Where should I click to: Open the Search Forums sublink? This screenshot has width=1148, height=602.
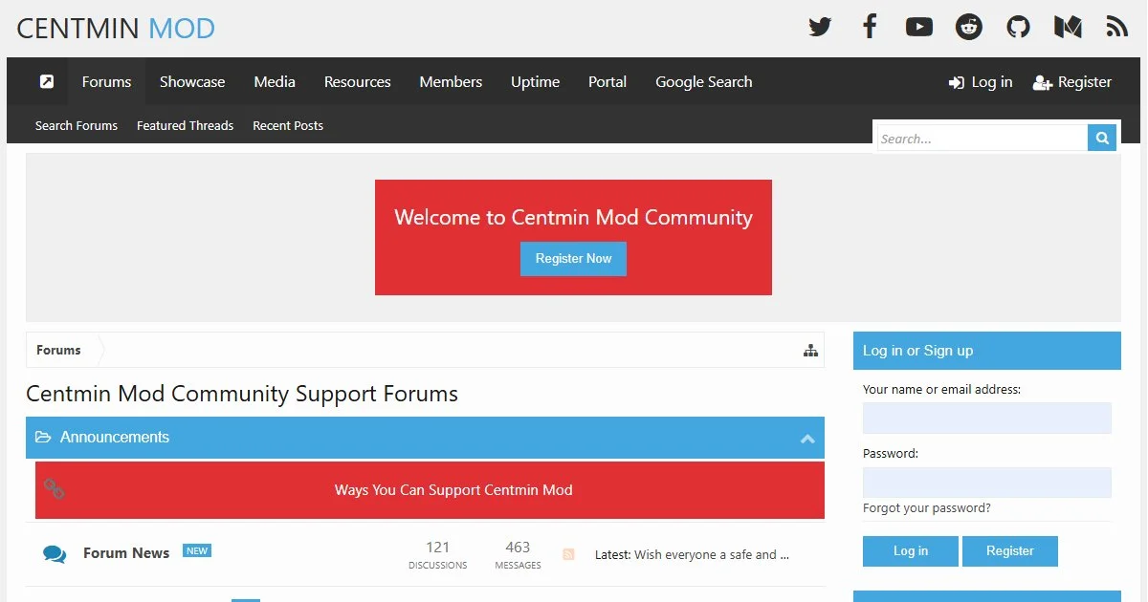[77, 125]
